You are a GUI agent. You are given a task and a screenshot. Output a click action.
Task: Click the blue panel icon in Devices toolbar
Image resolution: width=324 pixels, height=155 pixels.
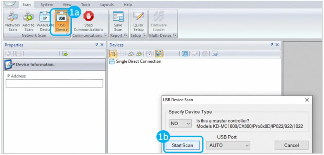coord(185,54)
